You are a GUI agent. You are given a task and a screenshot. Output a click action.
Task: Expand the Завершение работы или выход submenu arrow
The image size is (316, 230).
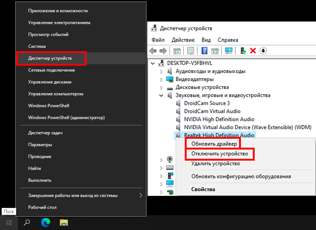(141, 195)
